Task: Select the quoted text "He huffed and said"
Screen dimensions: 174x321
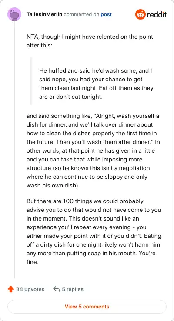Action: tap(59, 70)
